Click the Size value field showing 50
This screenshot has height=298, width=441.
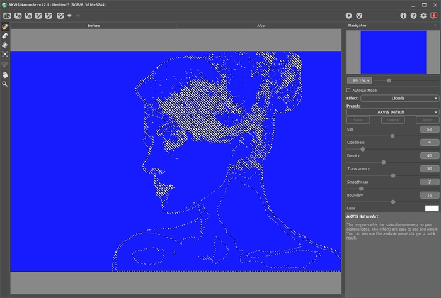430,130
